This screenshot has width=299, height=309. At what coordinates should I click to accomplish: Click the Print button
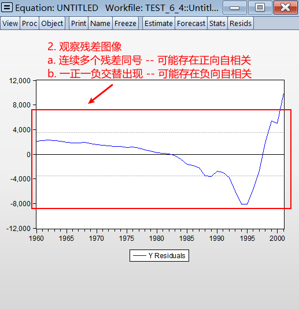79,24
